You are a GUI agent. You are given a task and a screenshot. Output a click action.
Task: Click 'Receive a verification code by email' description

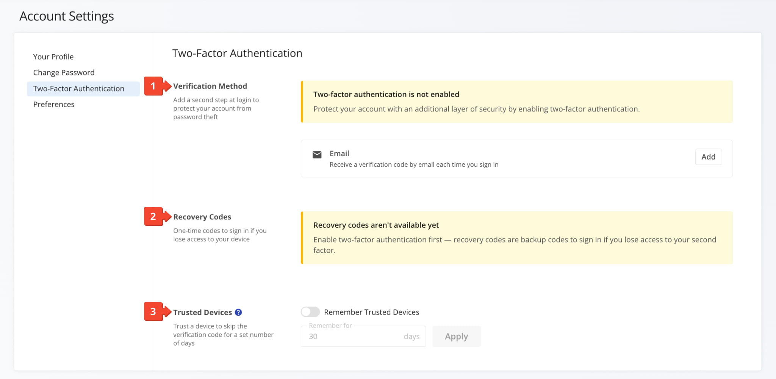[414, 164]
